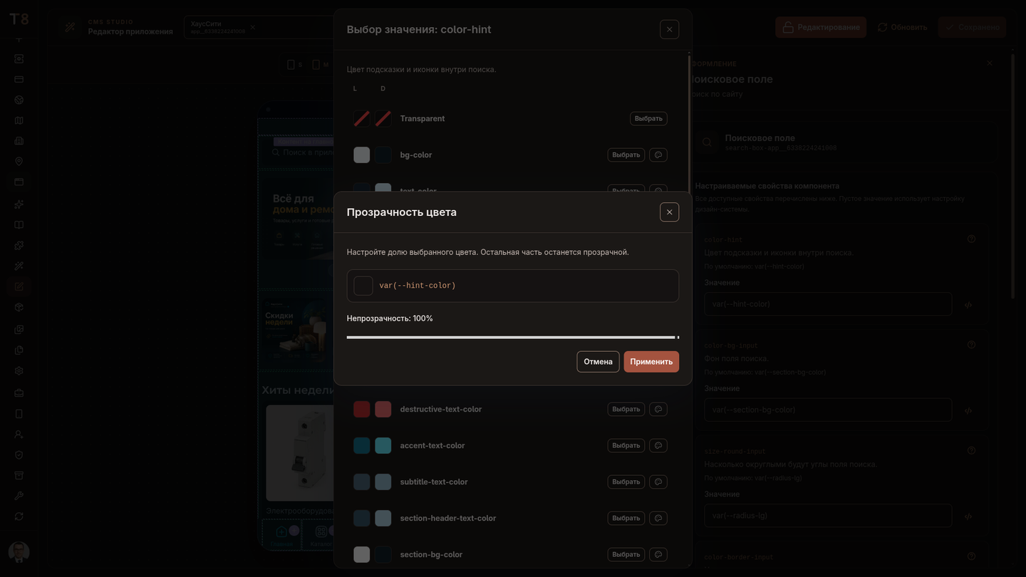Select the S device size option

(294, 65)
